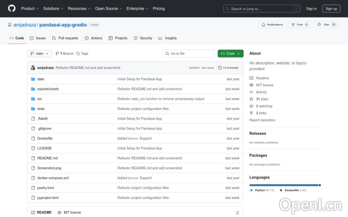This screenshot has height=217, width=348.
Task: Open the .gitignore file
Action: [x=44, y=128]
